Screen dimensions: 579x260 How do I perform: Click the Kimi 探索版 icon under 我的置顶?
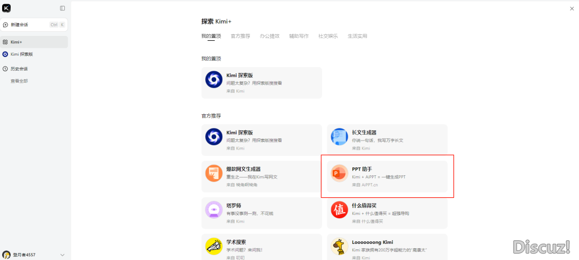pos(214,79)
